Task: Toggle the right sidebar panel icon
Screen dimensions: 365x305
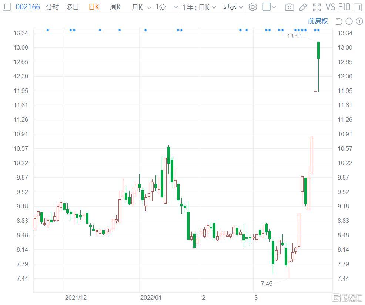Action: 357,7
